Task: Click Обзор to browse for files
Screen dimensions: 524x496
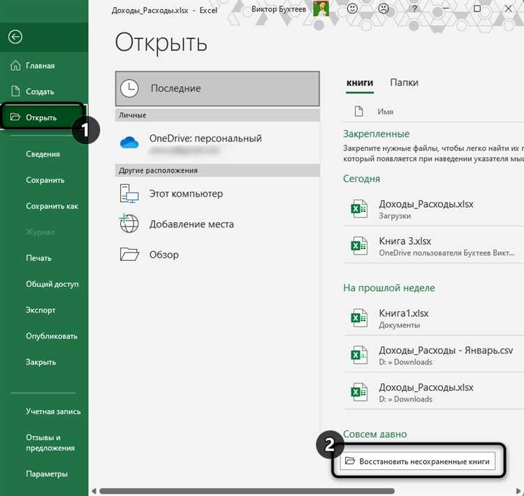Action: [217, 255]
